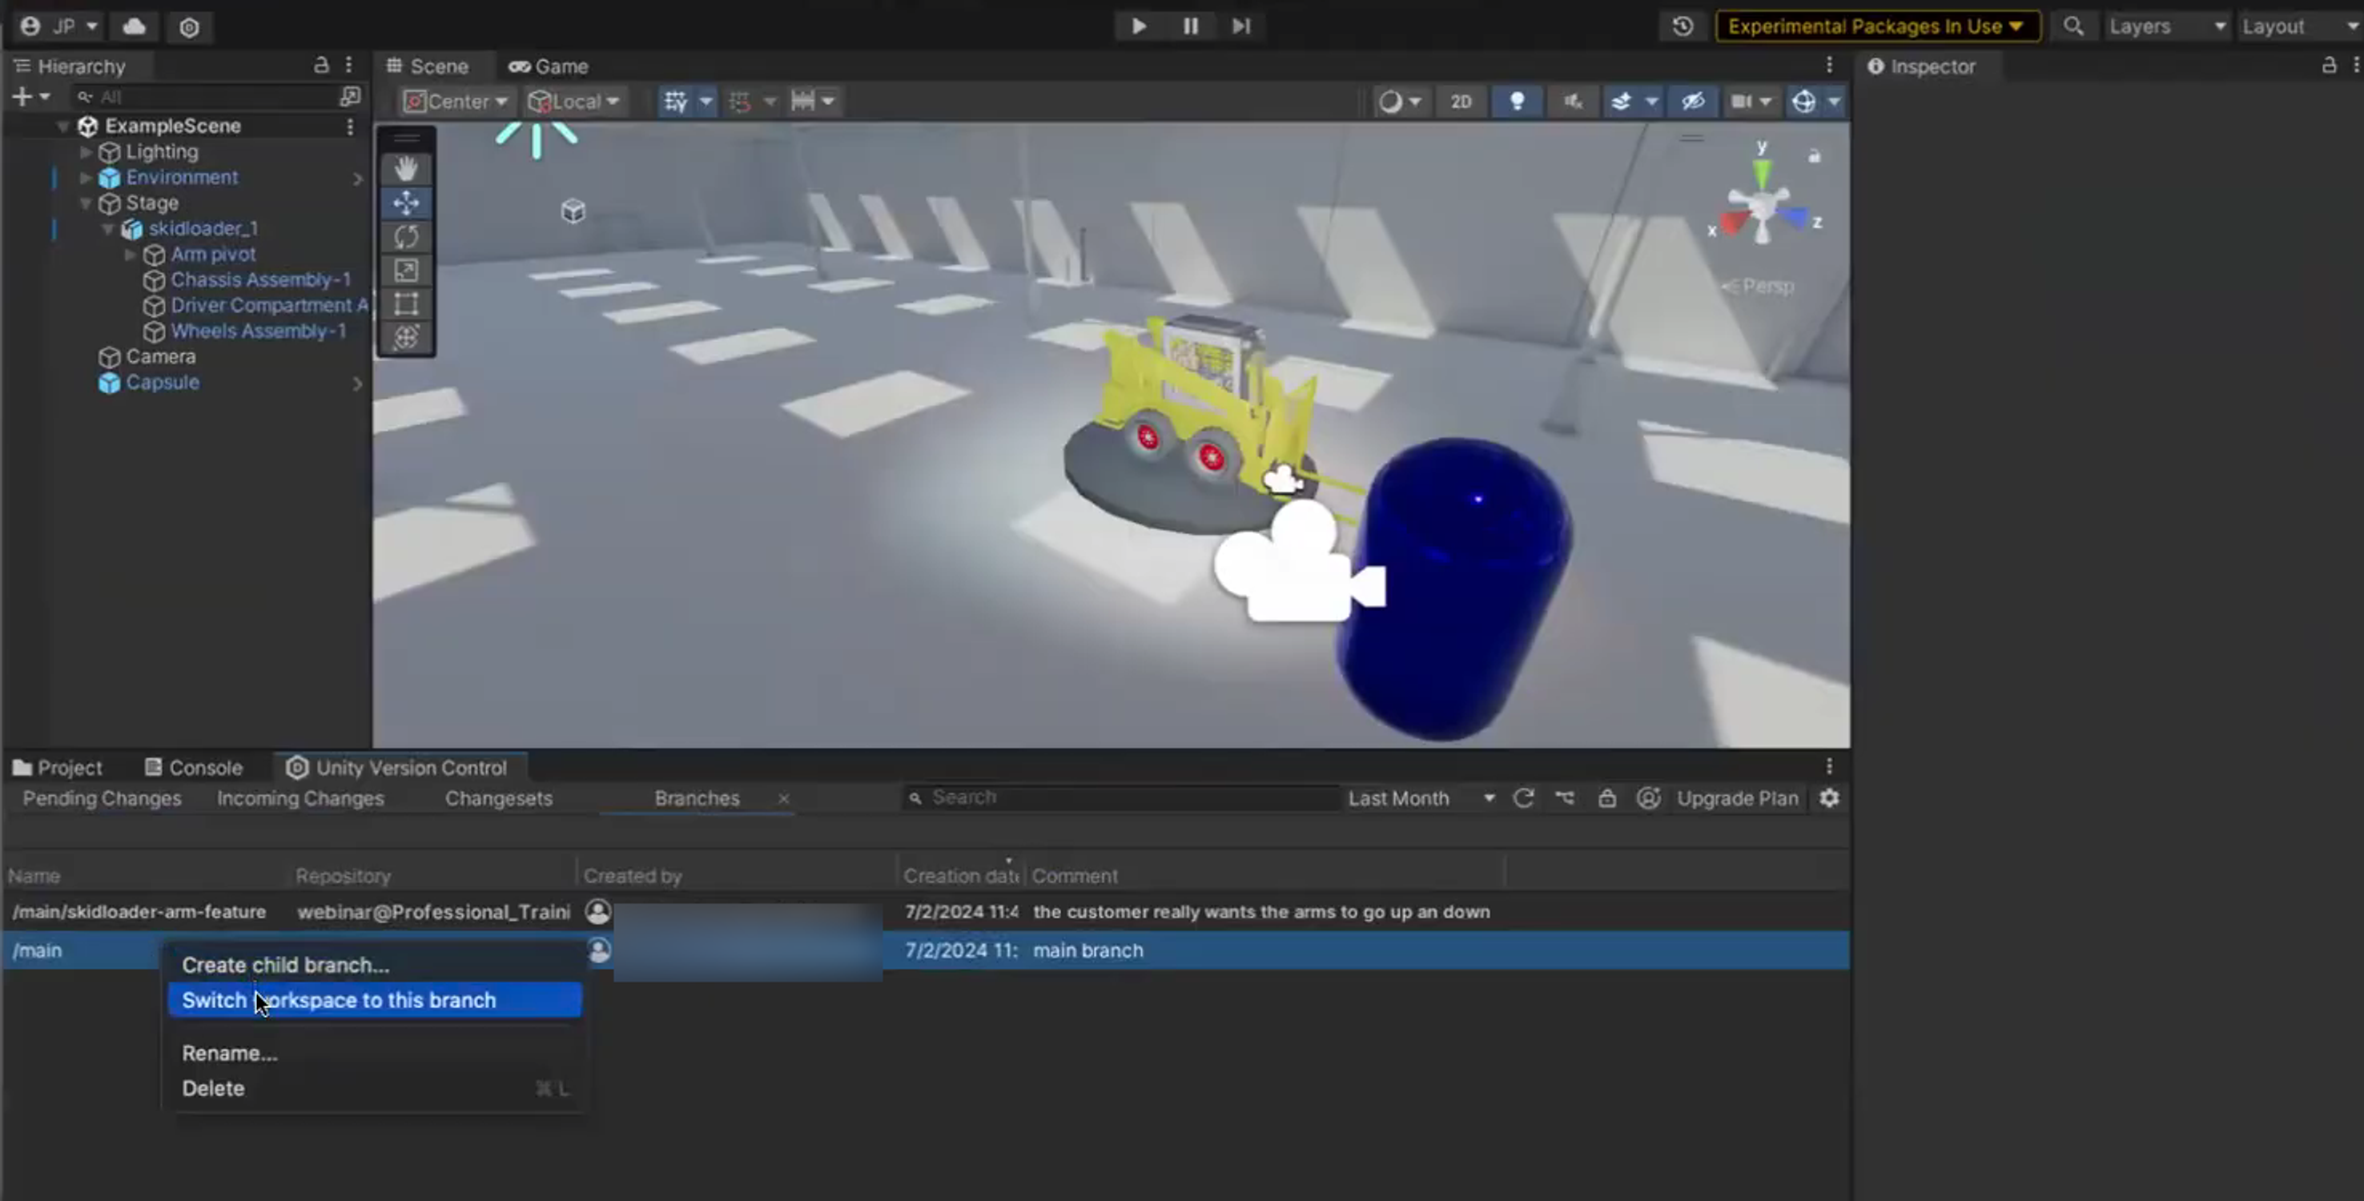Select the Rect transform tool
Viewport: 2364px width, 1201px height.
click(x=406, y=303)
